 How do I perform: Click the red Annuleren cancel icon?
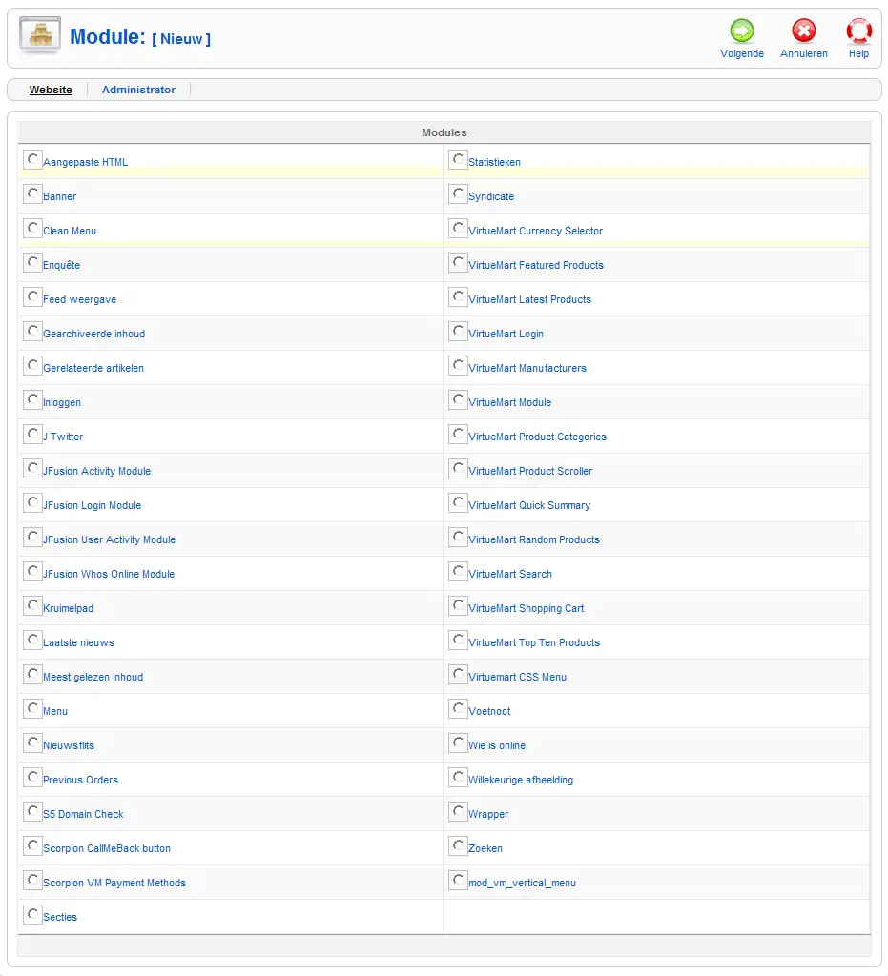(803, 32)
